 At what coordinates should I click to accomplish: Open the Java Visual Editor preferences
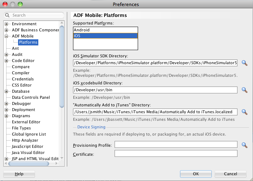tap(28, 153)
